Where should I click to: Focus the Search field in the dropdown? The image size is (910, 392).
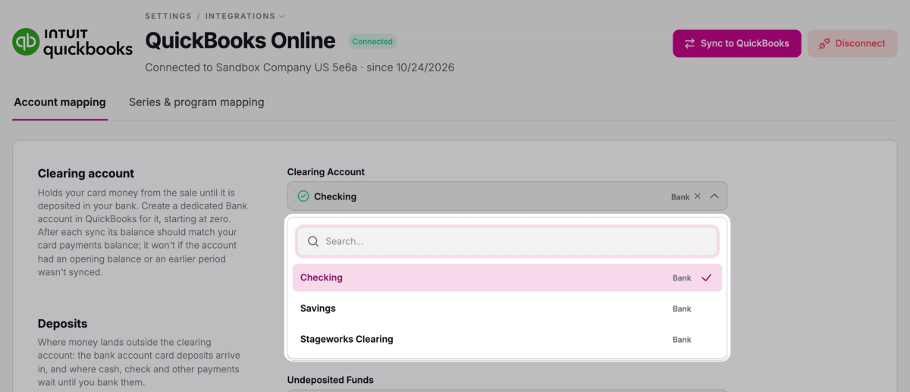(507, 241)
